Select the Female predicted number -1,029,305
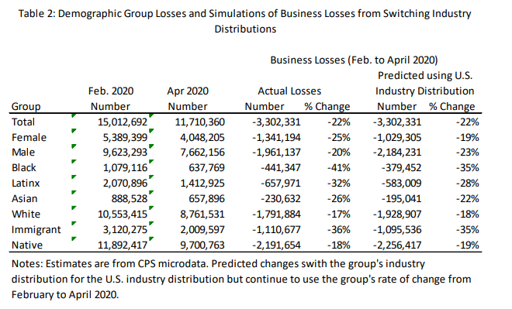The image size is (512, 309). 397,137
